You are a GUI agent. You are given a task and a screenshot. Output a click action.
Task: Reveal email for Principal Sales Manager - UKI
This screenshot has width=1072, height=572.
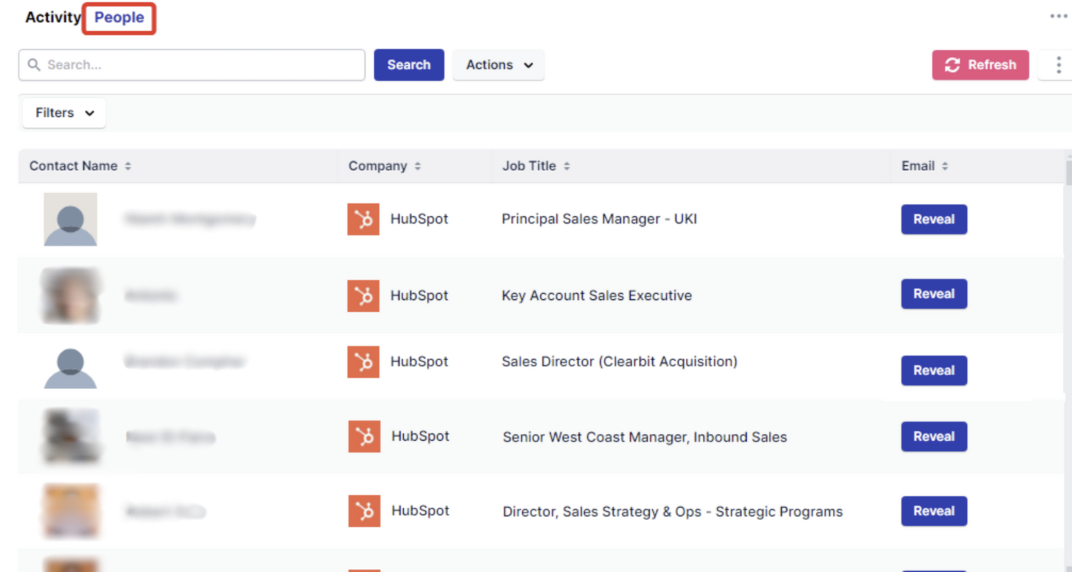pyautogui.click(x=934, y=219)
